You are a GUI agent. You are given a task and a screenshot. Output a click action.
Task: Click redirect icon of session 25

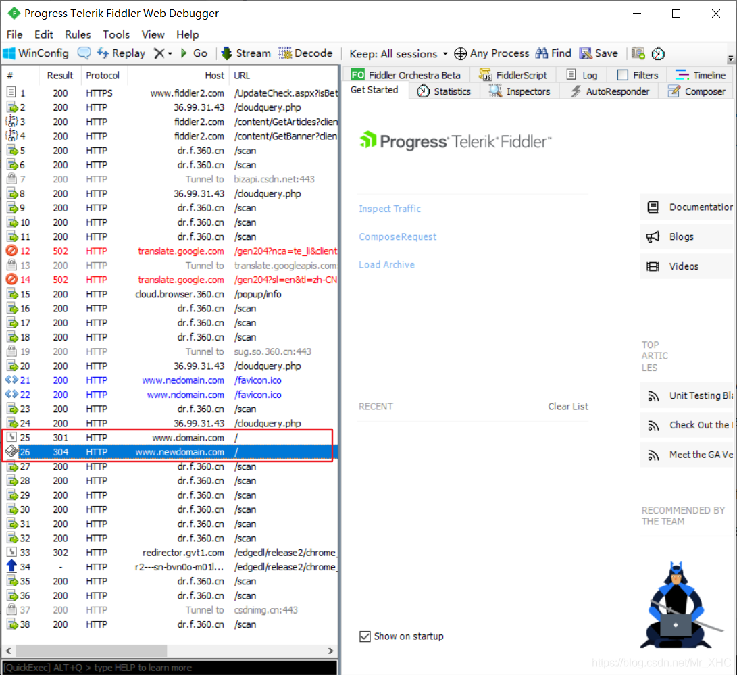(x=11, y=436)
